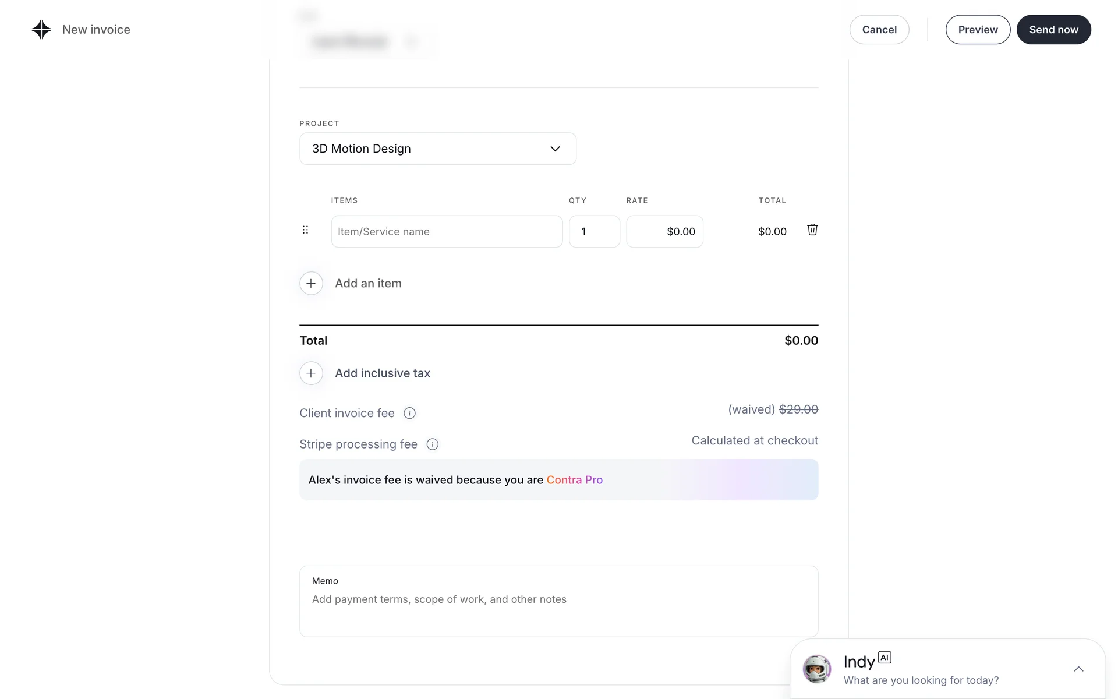Delete the line item with trash icon
Viewport: 1118px width, 699px height.
pyautogui.click(x=812, y=230)
